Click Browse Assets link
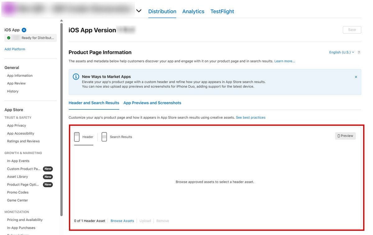 click(122, 221)
